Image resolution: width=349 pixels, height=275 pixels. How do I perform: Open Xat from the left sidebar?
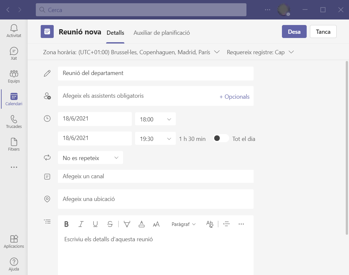click(14, 54)
